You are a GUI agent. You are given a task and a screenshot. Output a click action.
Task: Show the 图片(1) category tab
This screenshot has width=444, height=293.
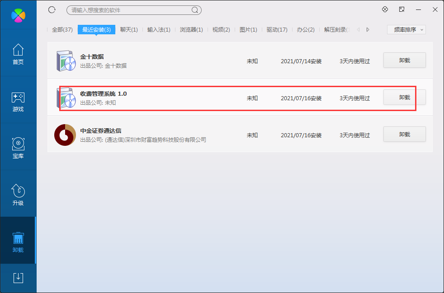click(248, 30)
